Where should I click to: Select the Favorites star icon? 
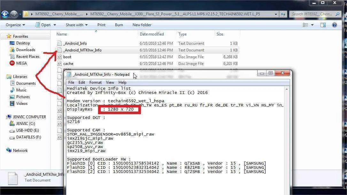pyautogui.click(x=9, y=36)
